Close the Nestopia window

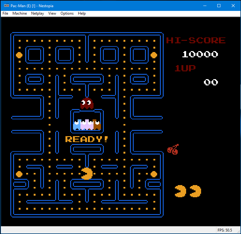(x=233, y=6)
